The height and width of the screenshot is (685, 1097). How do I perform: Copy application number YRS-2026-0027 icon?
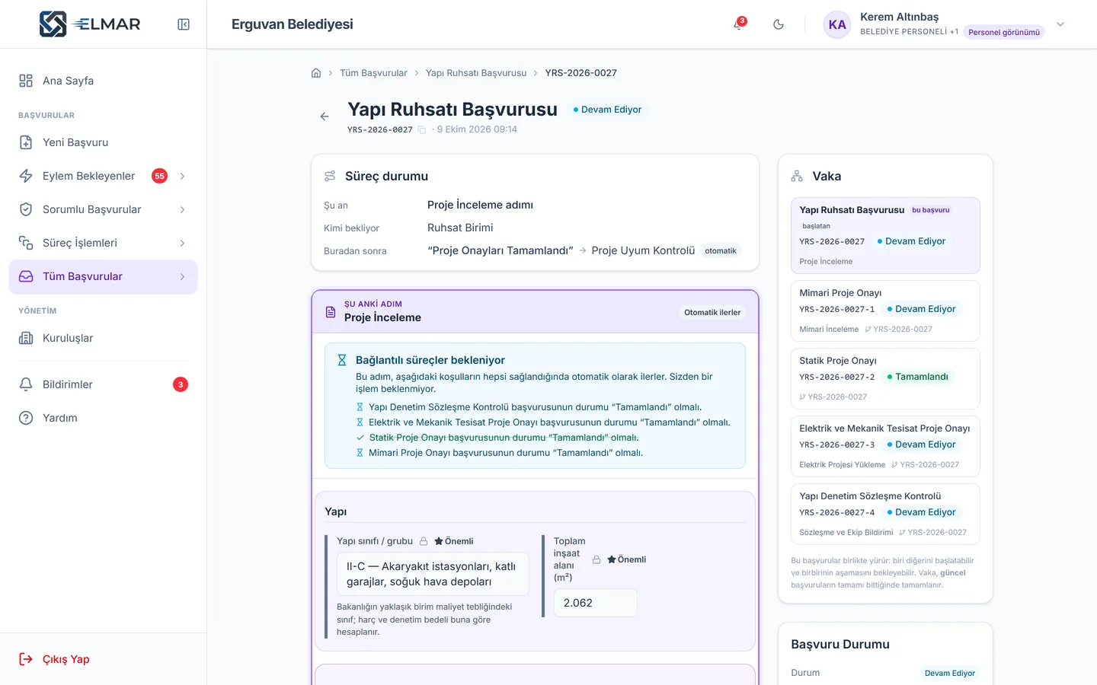tap(421, 130)
